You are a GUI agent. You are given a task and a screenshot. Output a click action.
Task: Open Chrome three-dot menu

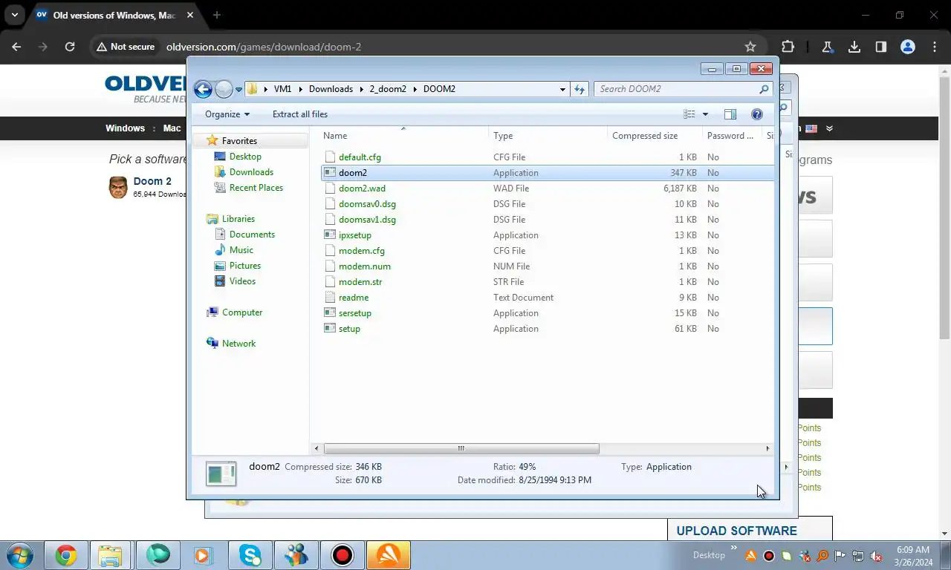coord(935,47)
